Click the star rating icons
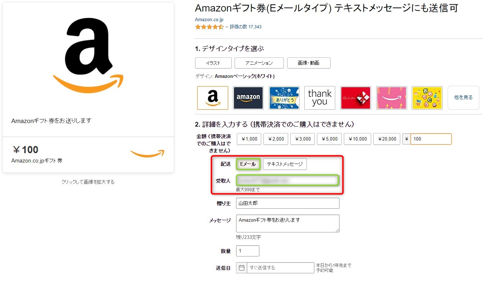 [x=209, y=27]
